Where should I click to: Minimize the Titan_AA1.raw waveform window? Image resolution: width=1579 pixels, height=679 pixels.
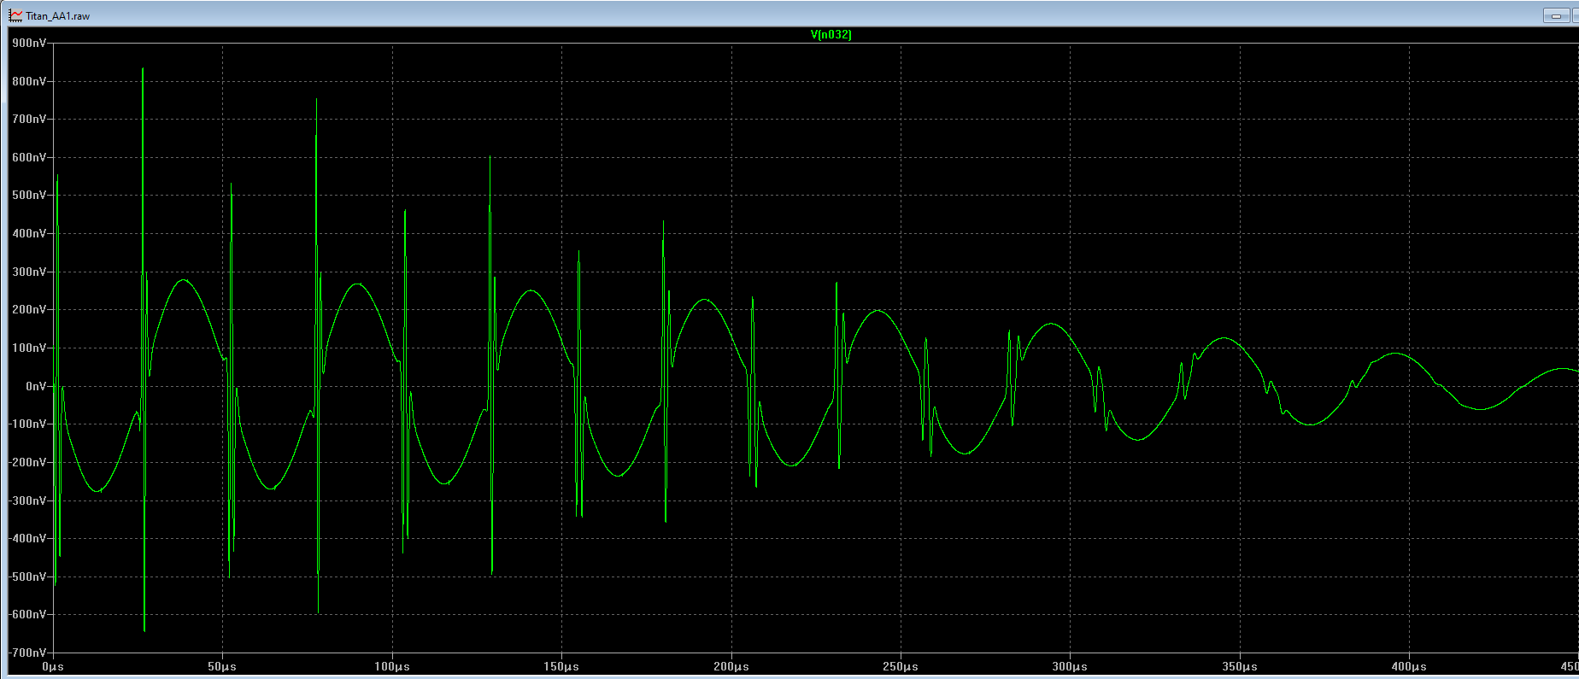point(1556,15)
